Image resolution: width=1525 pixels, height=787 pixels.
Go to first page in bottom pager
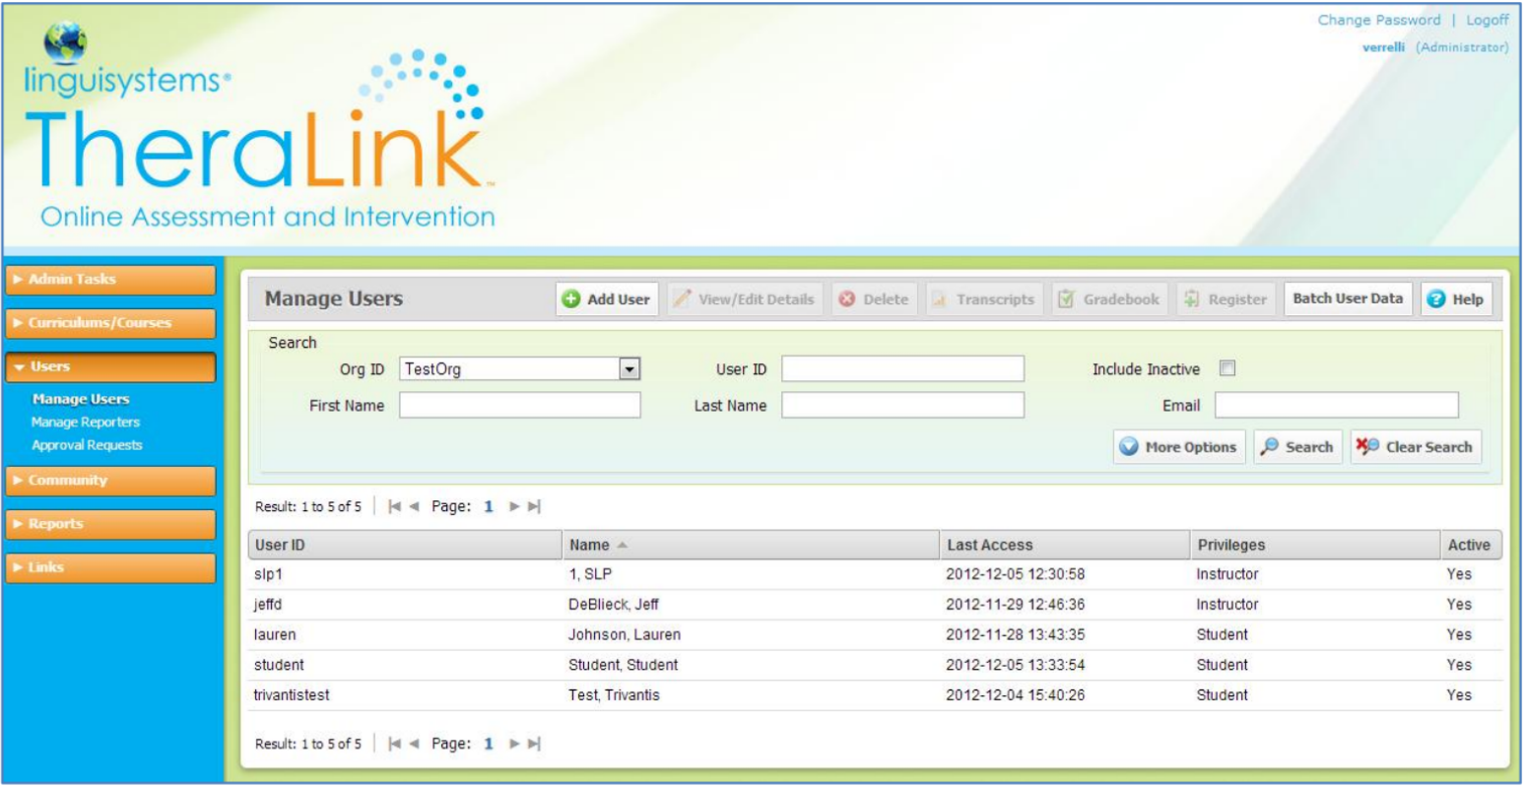point(395,744)
